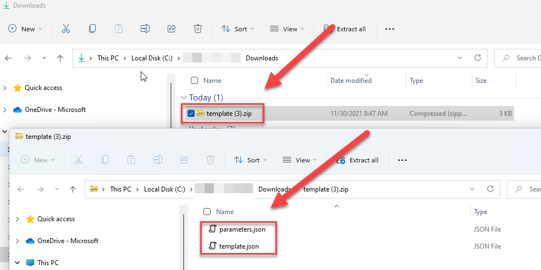Sort by Date modified column header

click(351, 81)
